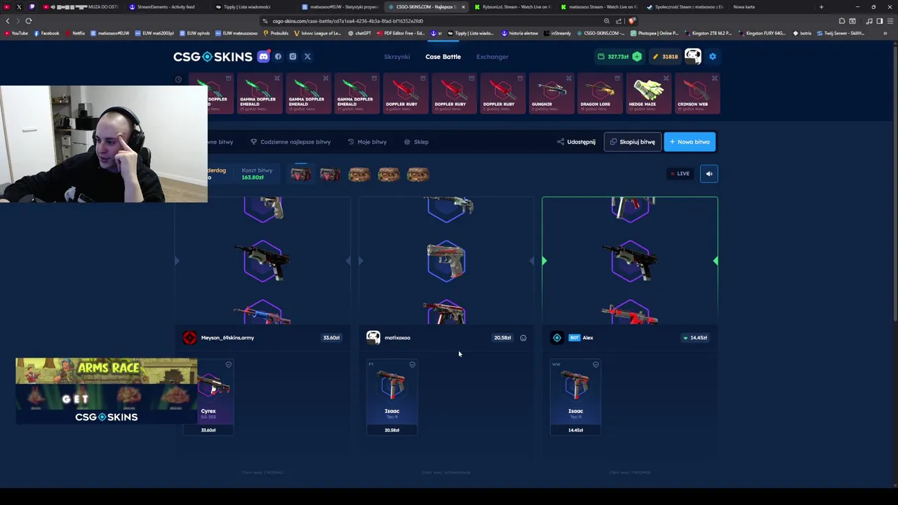Click the BOT badge next to Alex
Image resolution: width=898 pixels, height=505 pixels.
coord(575,337)
